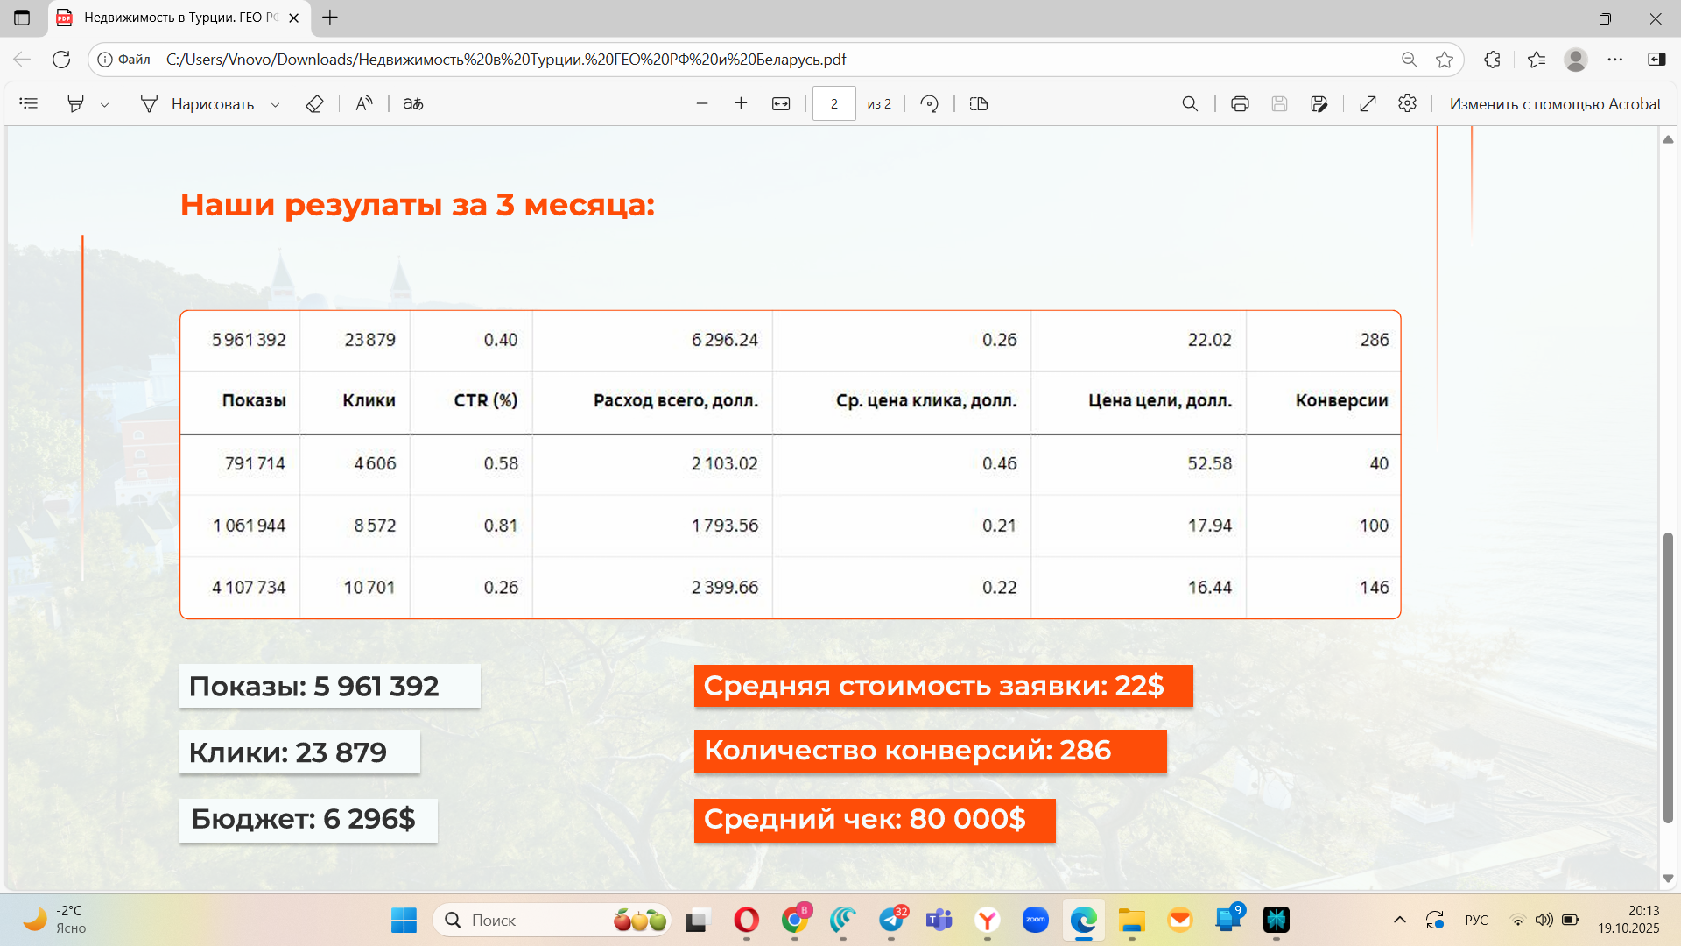Click the Read aloud icon
The width and height of the screenshot is (1681, 946).
point(364,103)
